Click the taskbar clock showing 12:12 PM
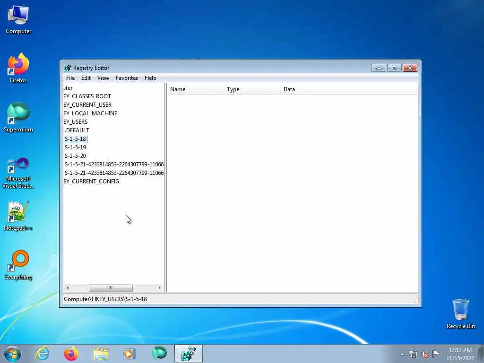The image size is (484, 363). point(459,354)
